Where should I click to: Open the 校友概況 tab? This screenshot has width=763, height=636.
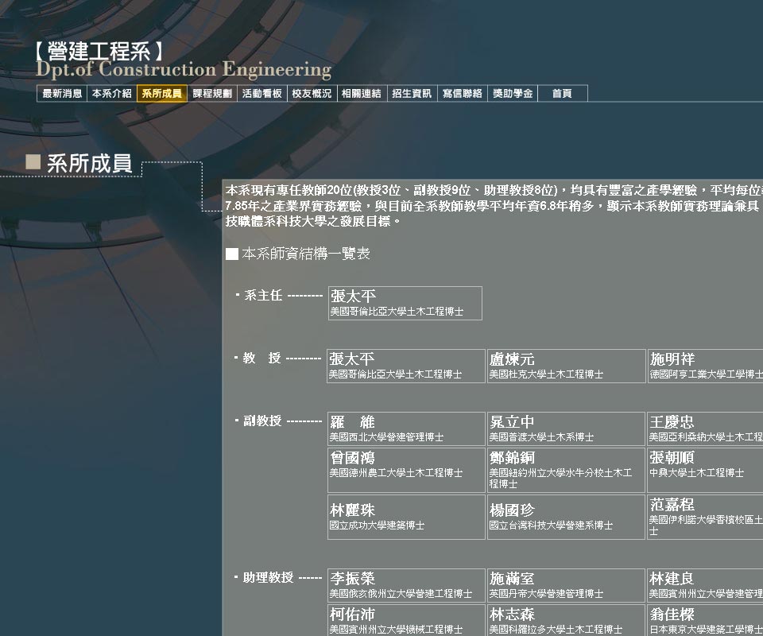click(x=312, y=94)
